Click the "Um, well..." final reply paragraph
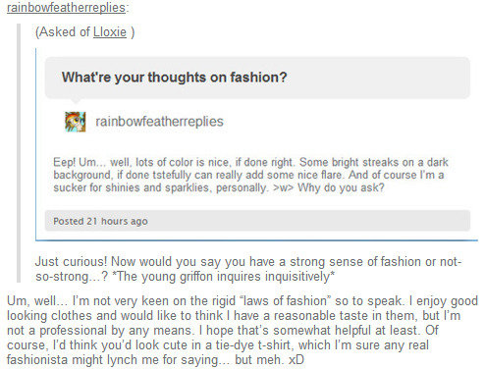This screenshot has height=369, width=485. (x=242, y=330)
